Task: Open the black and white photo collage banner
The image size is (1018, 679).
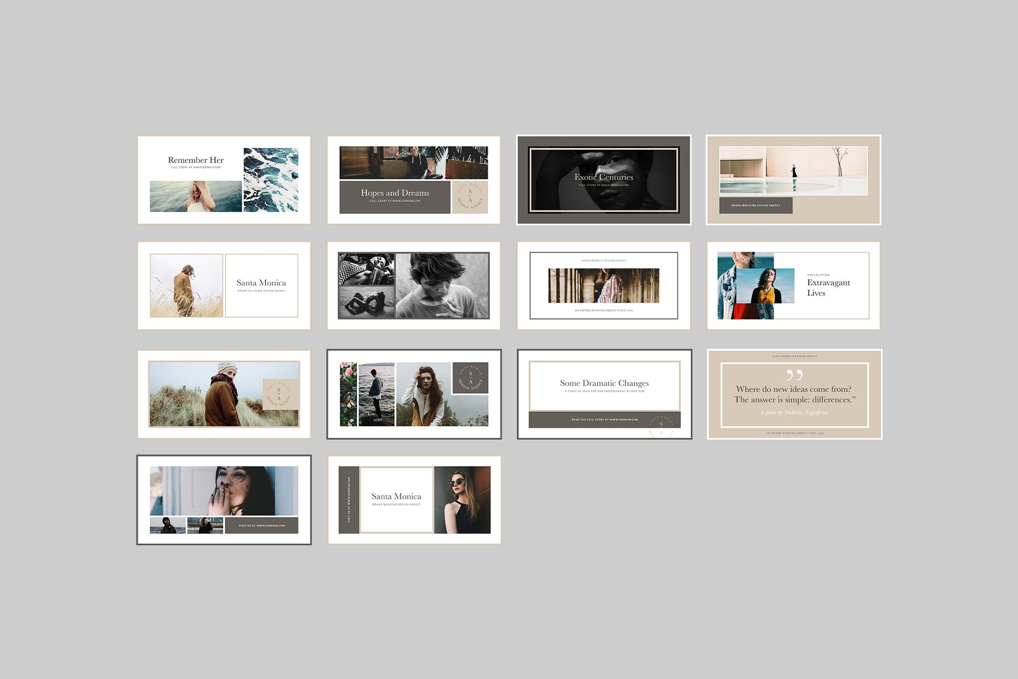Action: tap(413, 285)
